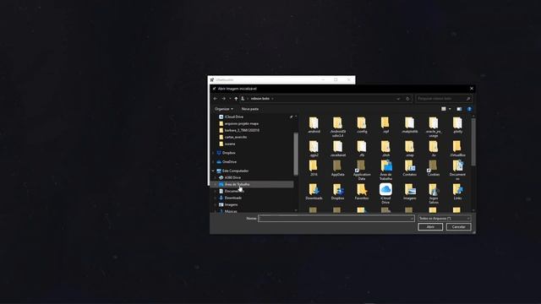Image resolution: width=541 pixels, height=304 pixels.
Task: Open Downloads folder in file grid
Action: [x=314, y=192]
